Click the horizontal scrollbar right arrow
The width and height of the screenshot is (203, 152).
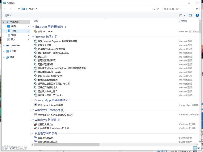point(197,145)
